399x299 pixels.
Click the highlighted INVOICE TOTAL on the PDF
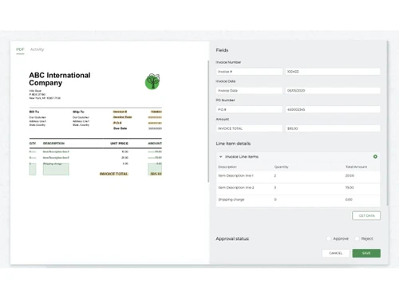point(114,174)
